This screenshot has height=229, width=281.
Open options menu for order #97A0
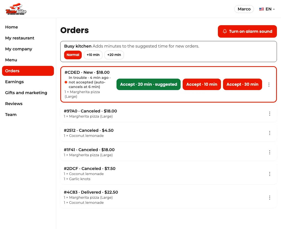(x=270, y=114)
